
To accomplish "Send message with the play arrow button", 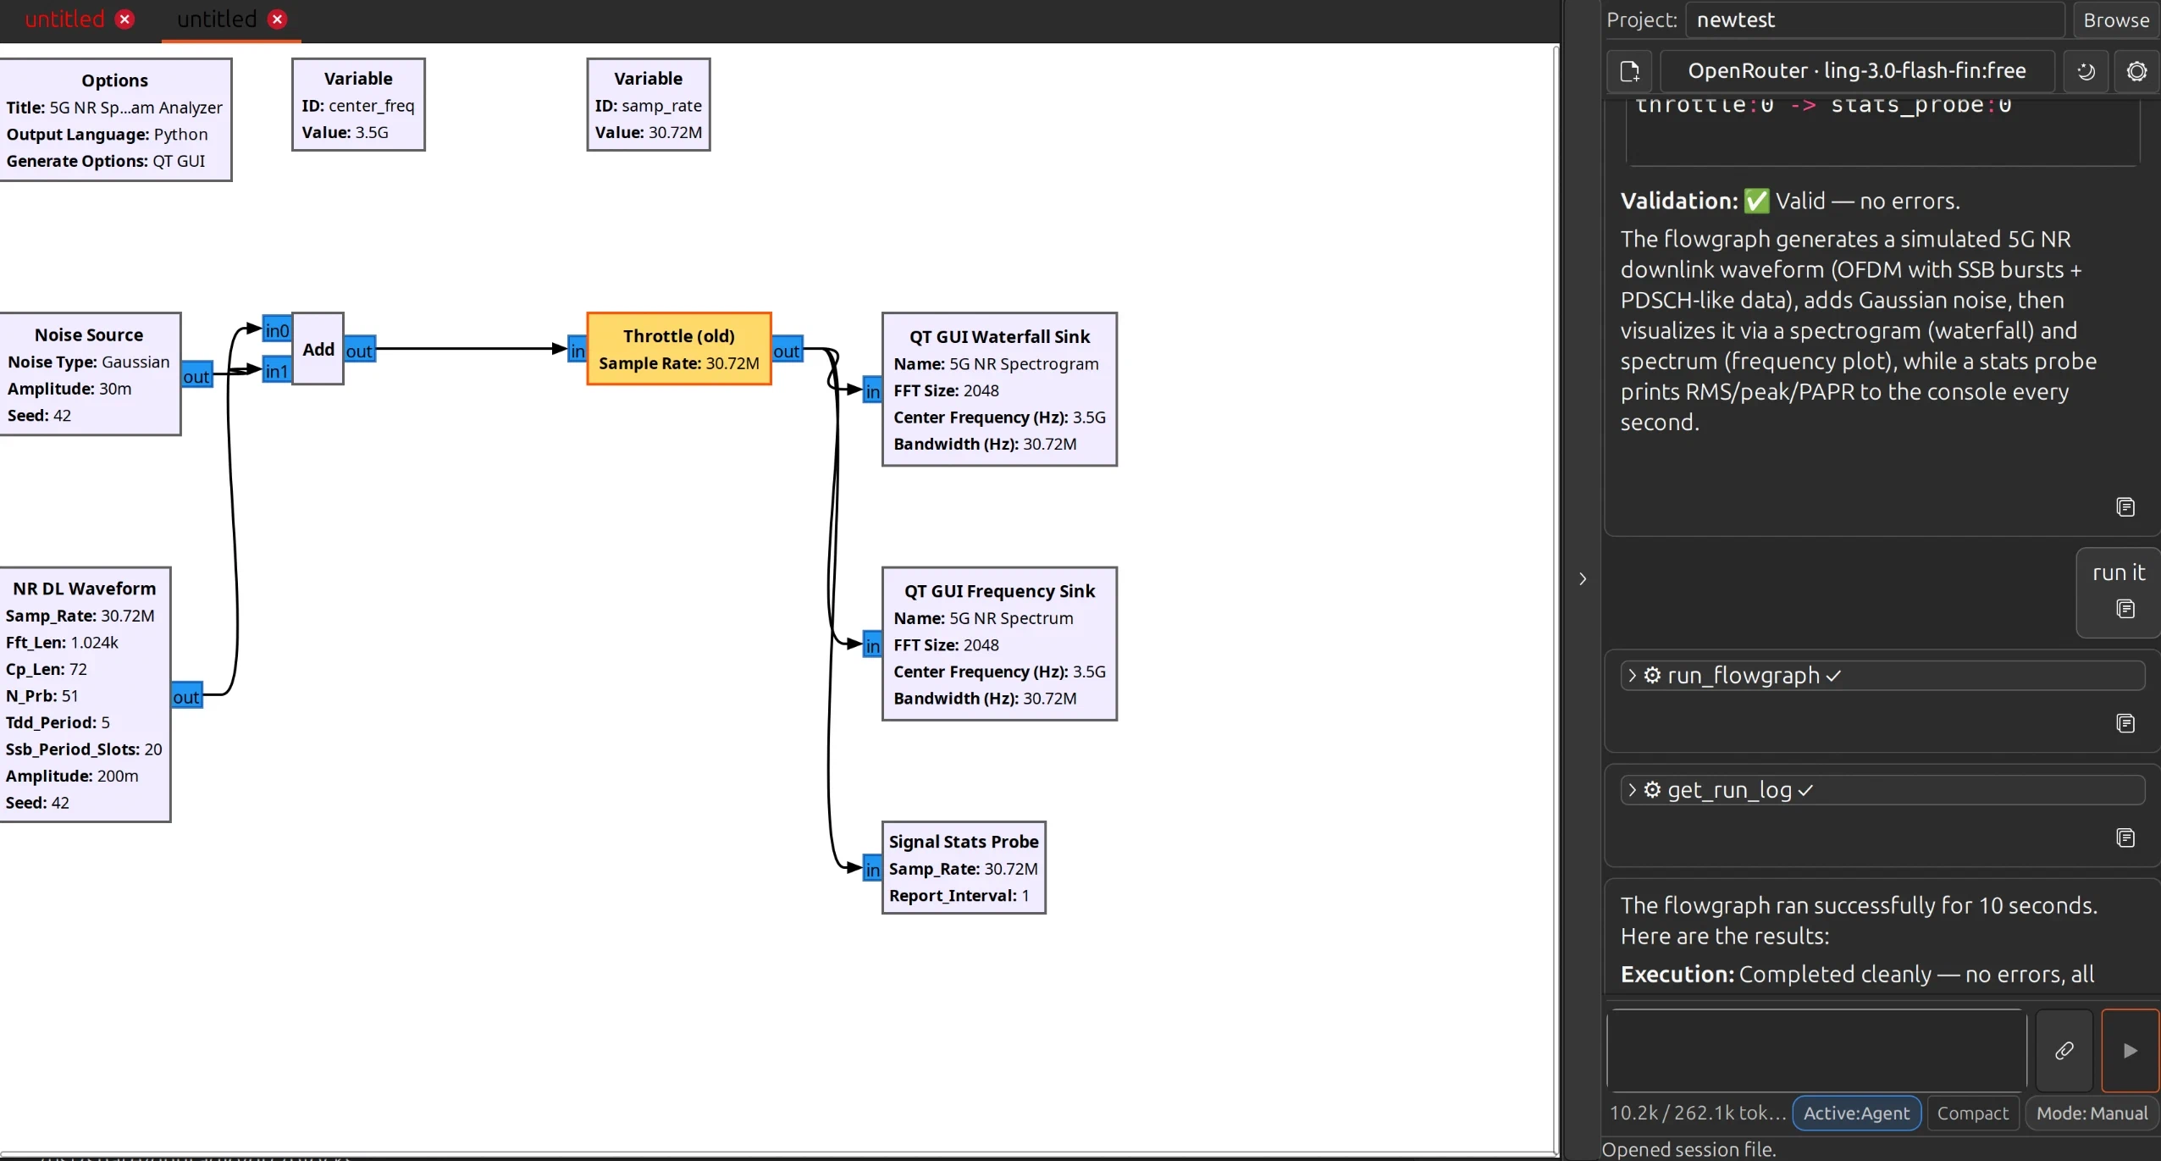I will 2130,1050.
